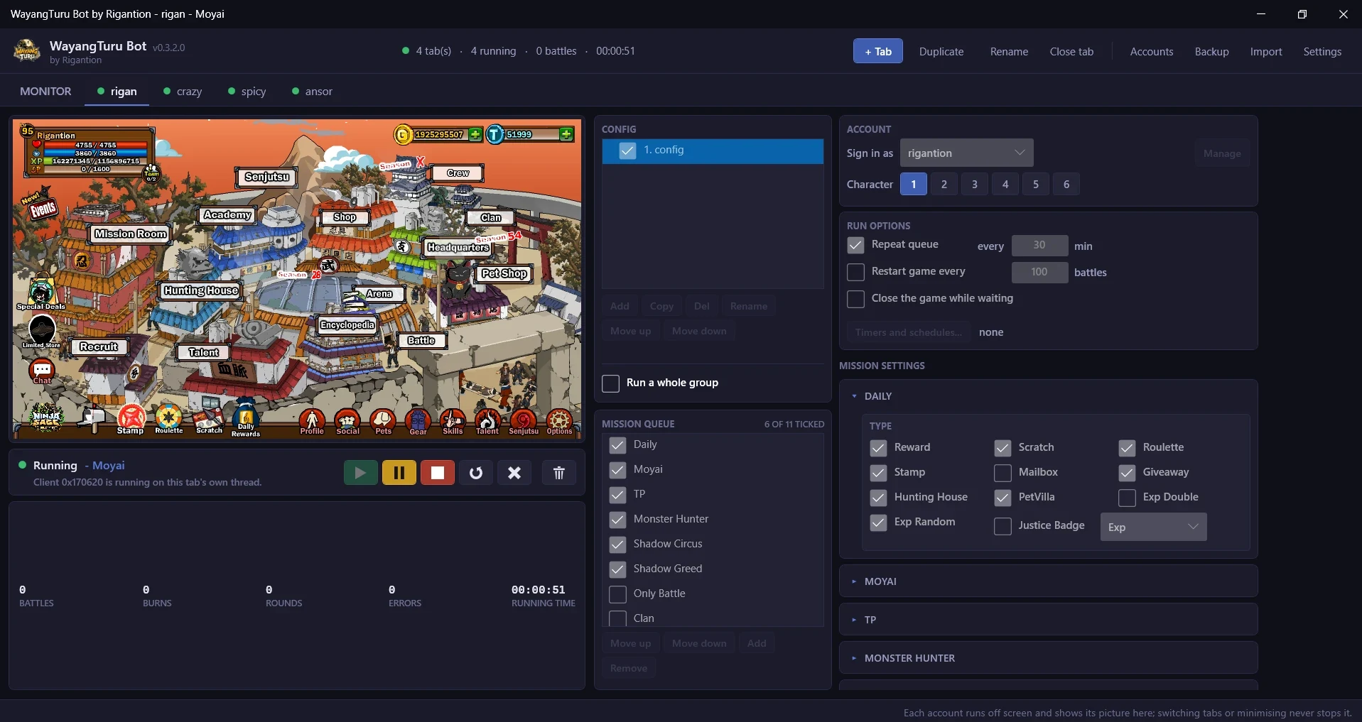Open the Settings menu
The width and height of the screenshot is (1362, 722).
click(x=1322, y=52)
